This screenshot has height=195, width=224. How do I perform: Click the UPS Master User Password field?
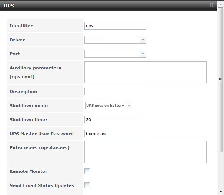[115, 134]
